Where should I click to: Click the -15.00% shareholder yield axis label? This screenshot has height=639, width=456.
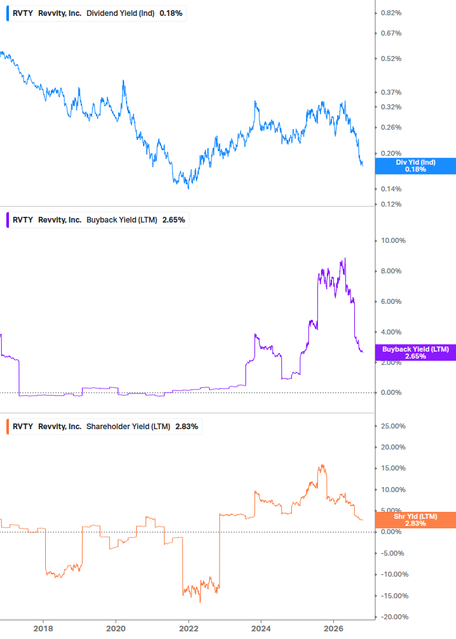pyautogui.click(x=394, y=596)
